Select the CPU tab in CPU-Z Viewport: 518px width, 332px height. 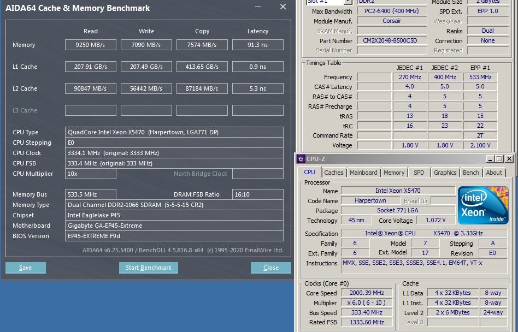point(310,172)
